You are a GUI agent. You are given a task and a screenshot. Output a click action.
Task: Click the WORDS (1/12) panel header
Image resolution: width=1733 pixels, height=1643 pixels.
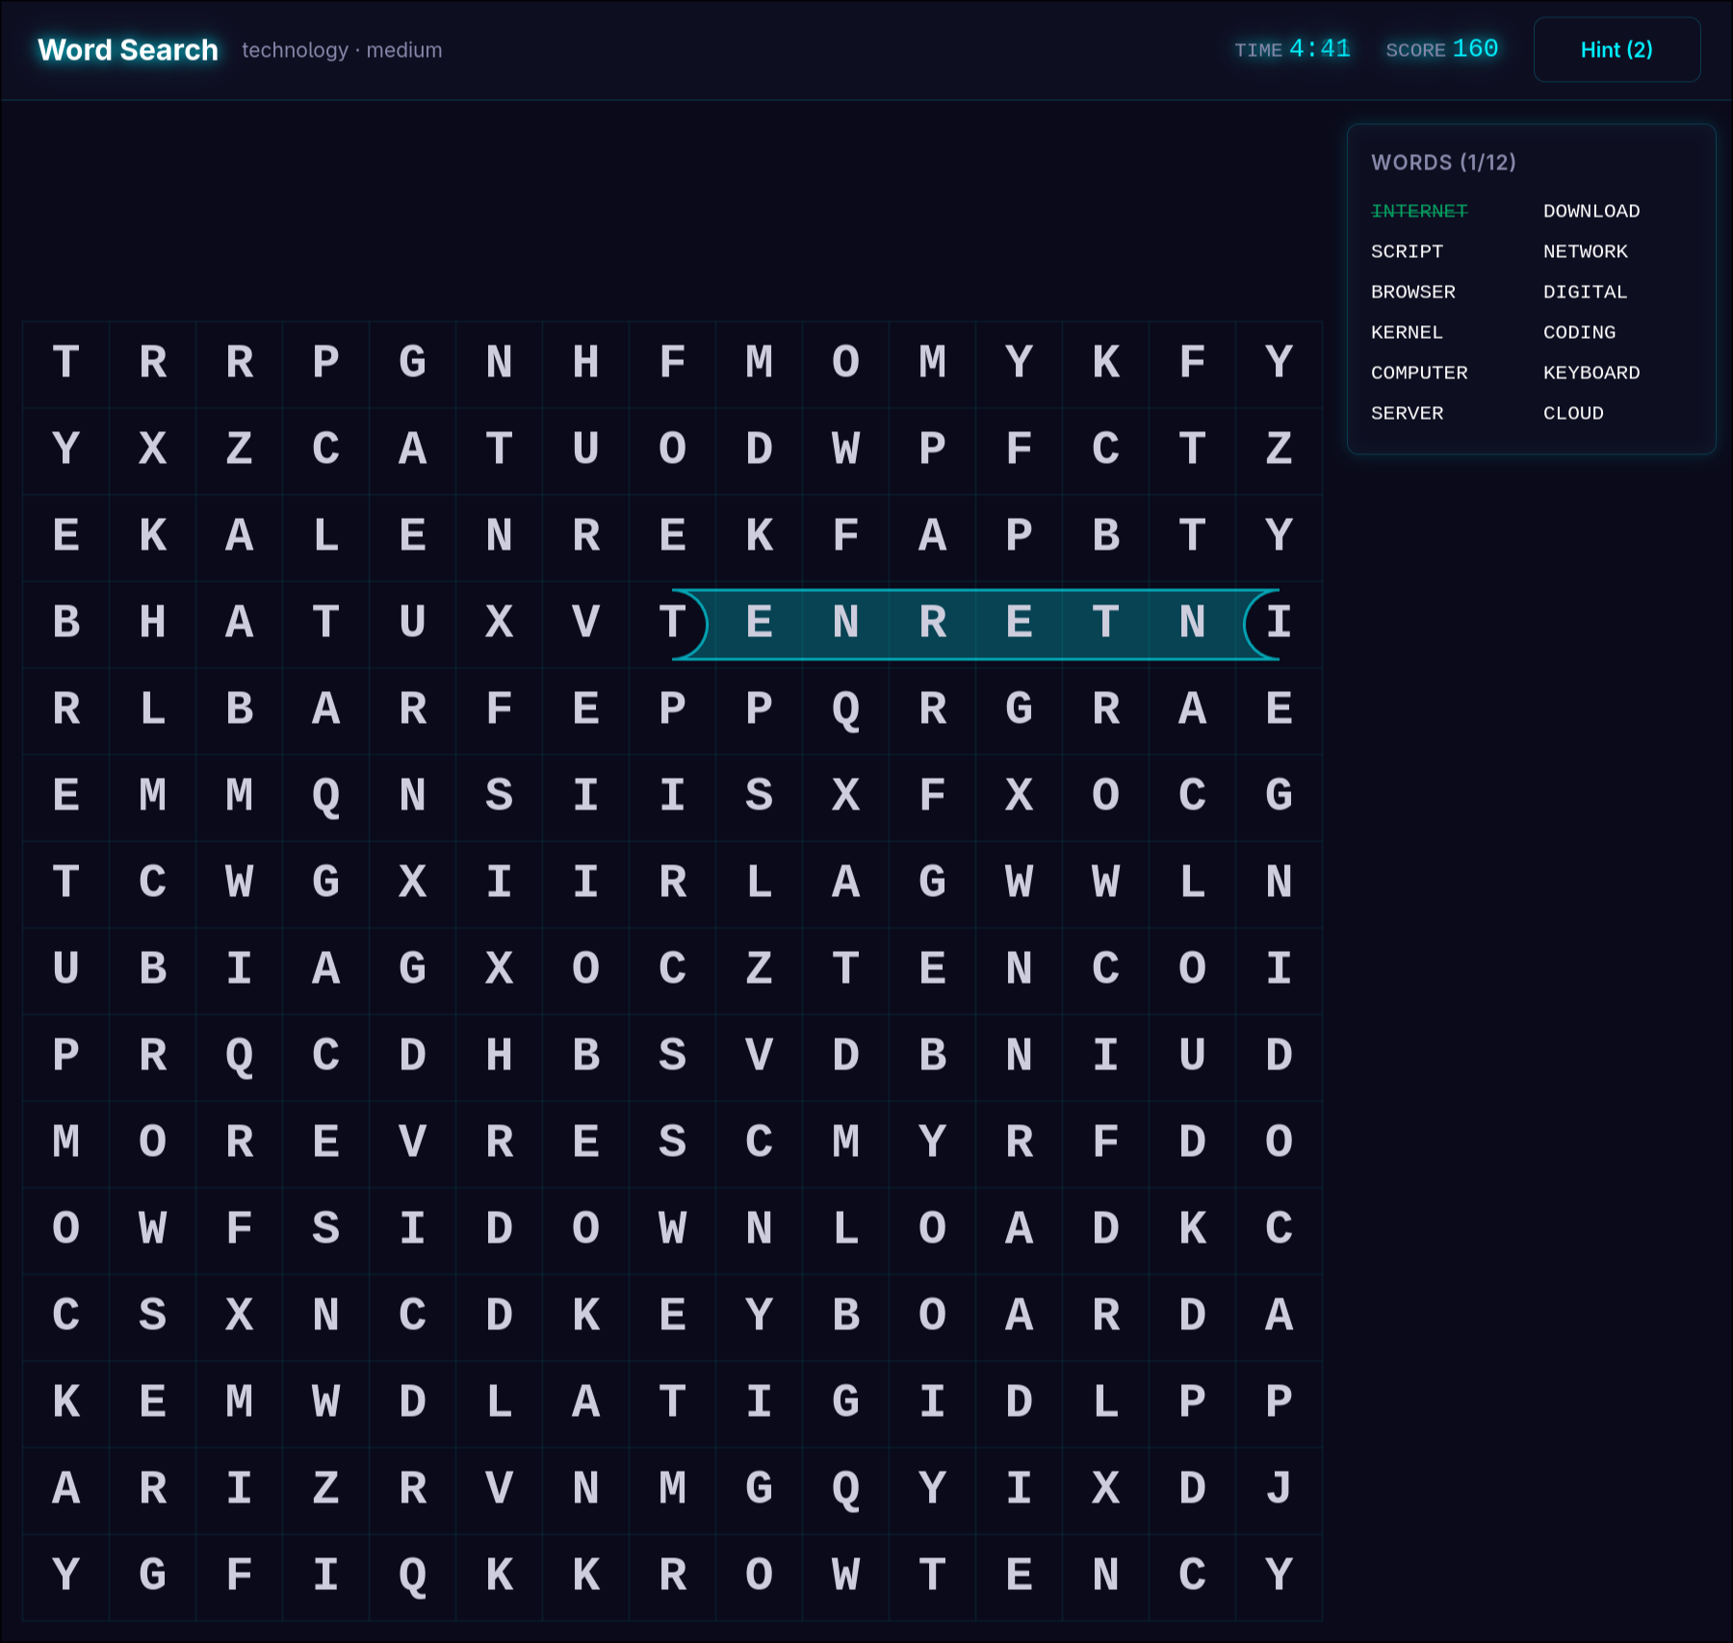click(1443, 163)
